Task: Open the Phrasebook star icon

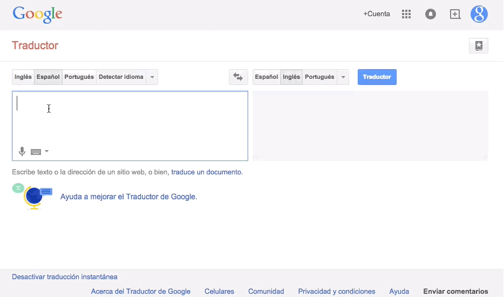Action: point(479,46)
